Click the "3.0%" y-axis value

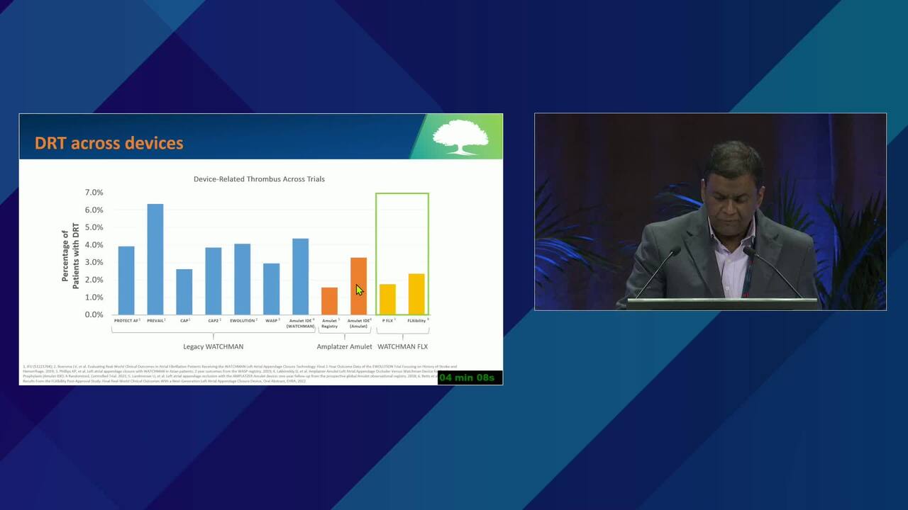coord(94,262)
